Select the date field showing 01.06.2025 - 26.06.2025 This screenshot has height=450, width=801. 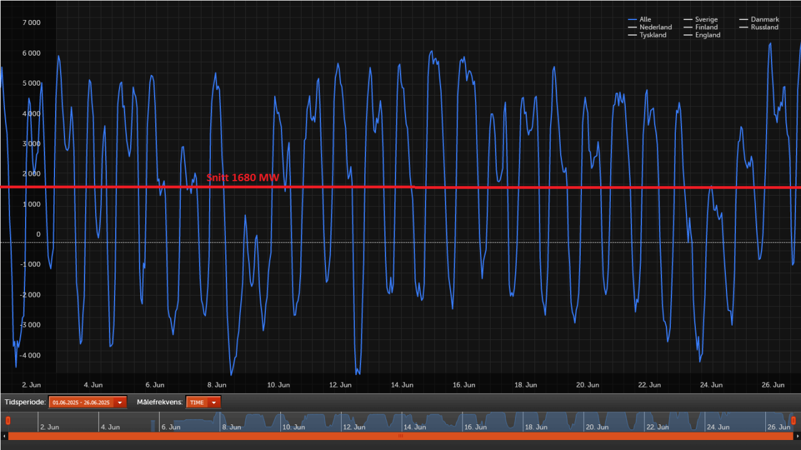point(81,402)
